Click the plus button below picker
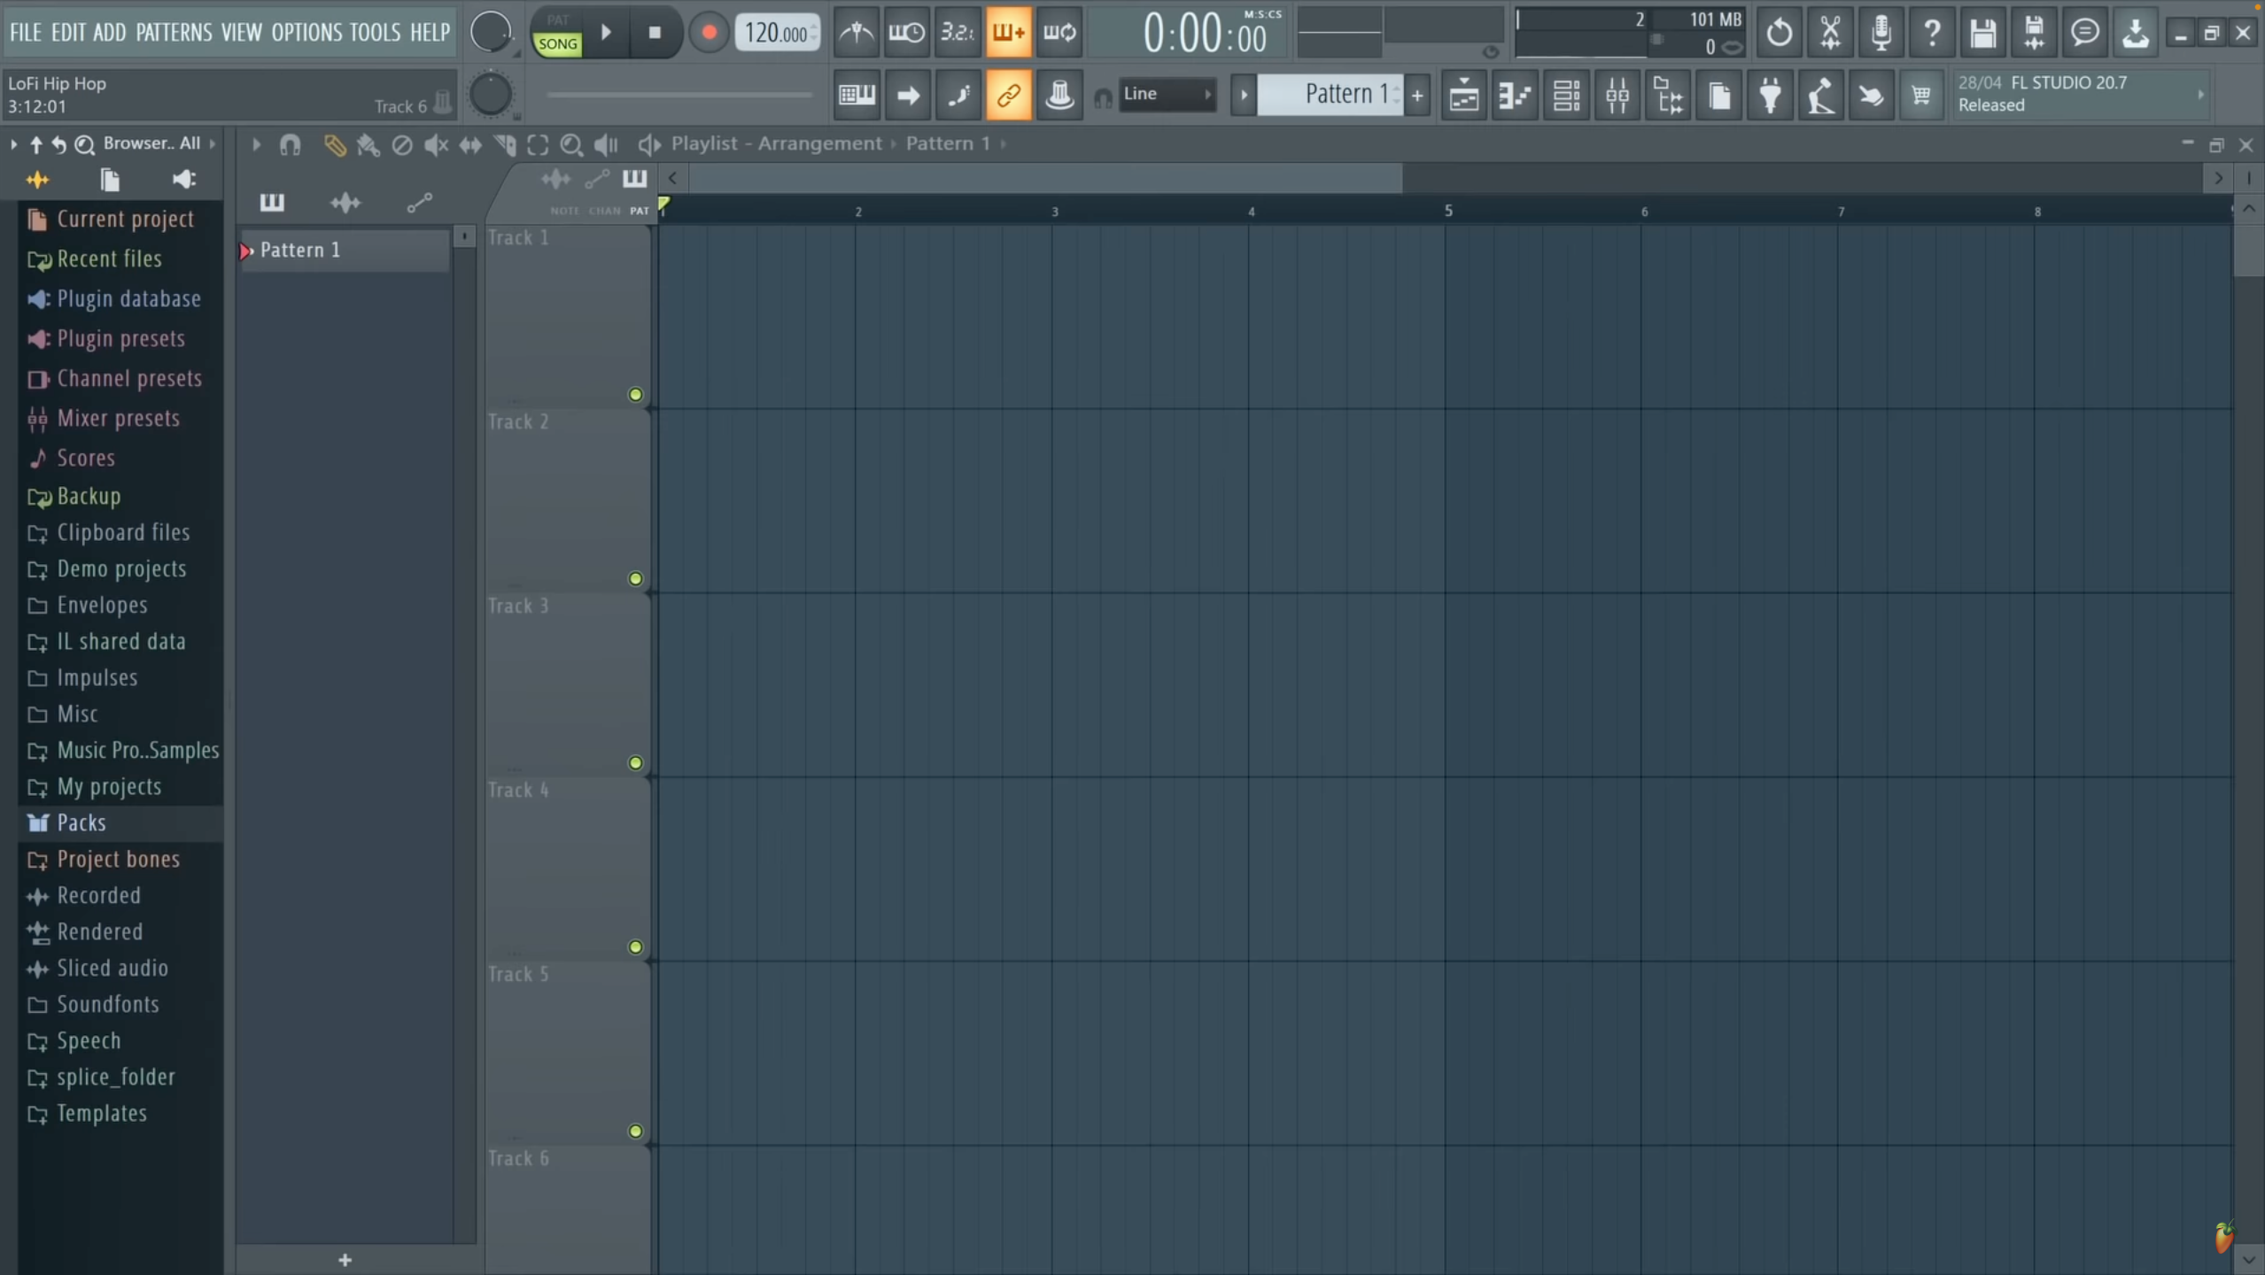The image size is (2265, 1275). click(345, 1259)
